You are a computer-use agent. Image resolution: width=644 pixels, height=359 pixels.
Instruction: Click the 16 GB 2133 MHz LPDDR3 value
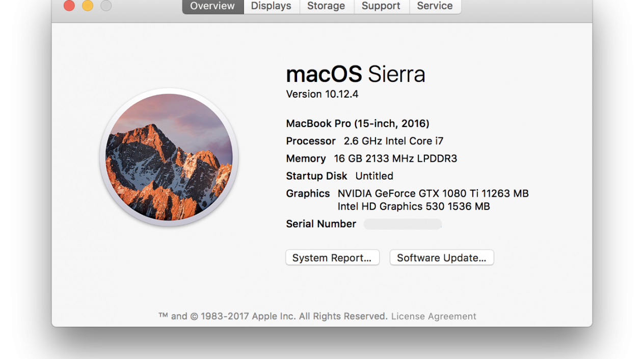click(x=396, y=159)
